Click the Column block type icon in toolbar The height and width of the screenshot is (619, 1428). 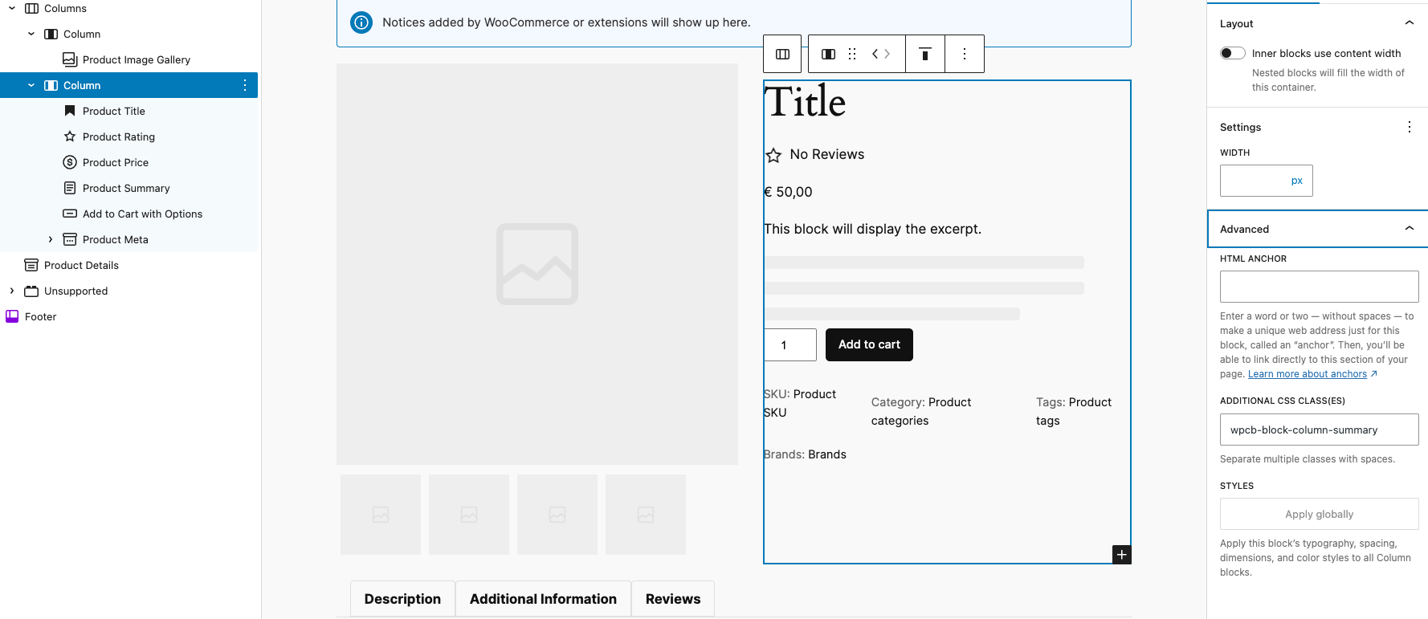point(828,54)
